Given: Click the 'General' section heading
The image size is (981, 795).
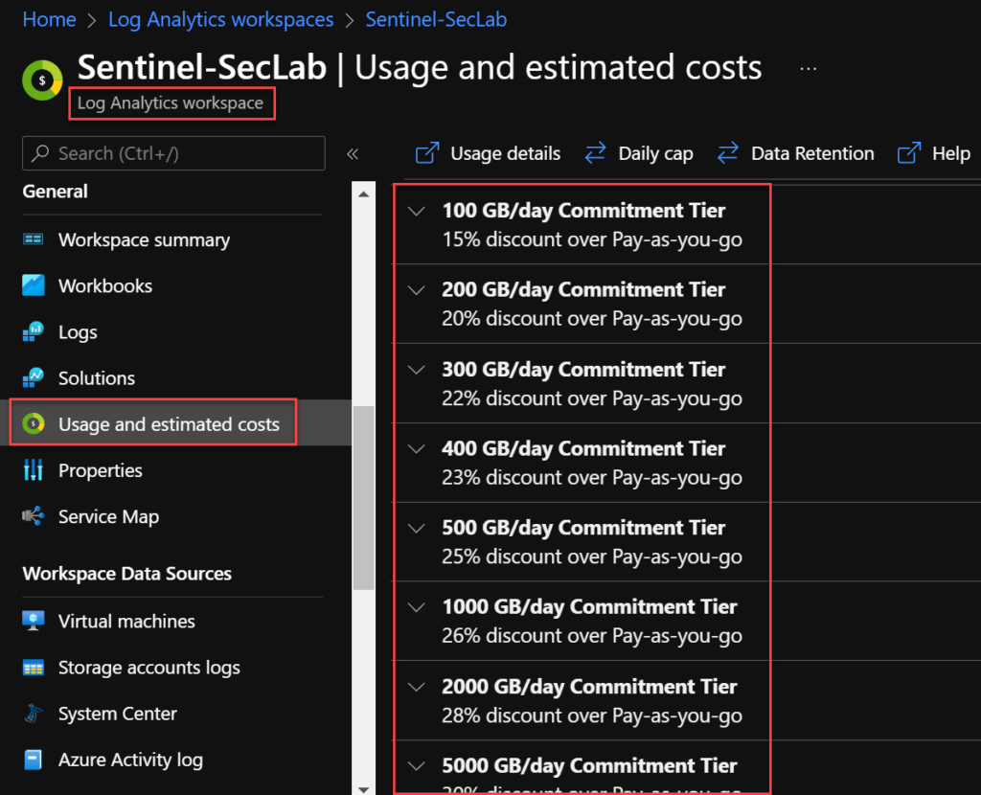Looking at the screenshot, I should (x=55, y=192).
